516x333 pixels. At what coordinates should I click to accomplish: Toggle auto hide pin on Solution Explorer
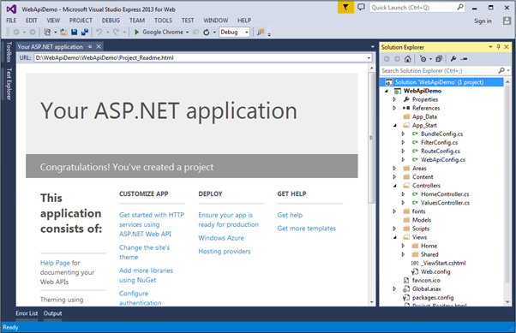pos(499,47)
